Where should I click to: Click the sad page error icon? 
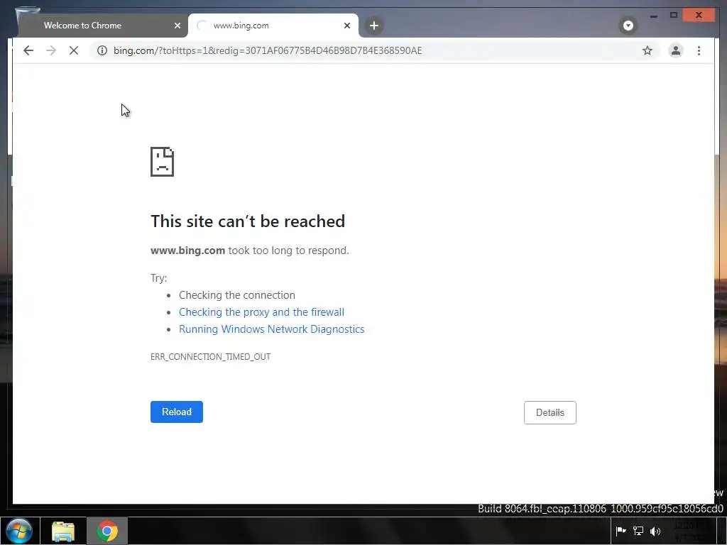pyautogui.click(x=163, y=162)
